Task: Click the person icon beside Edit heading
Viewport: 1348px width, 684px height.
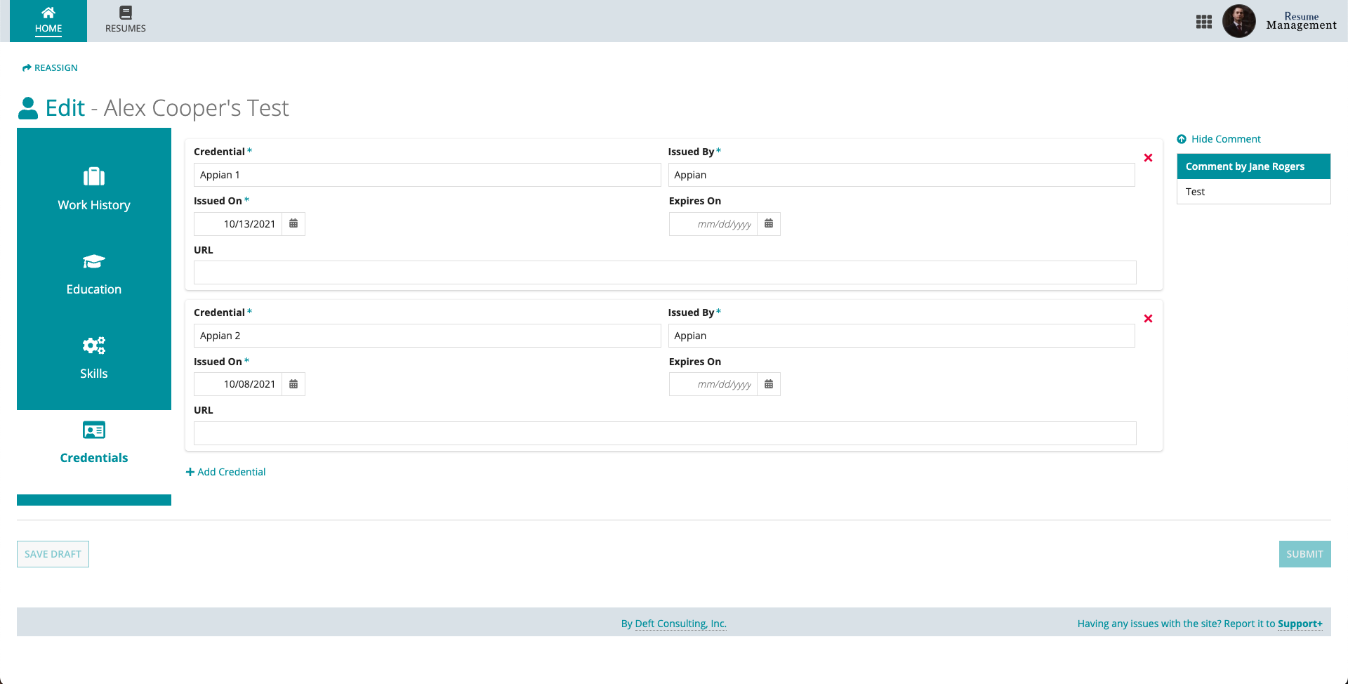Action: (28, 108)
